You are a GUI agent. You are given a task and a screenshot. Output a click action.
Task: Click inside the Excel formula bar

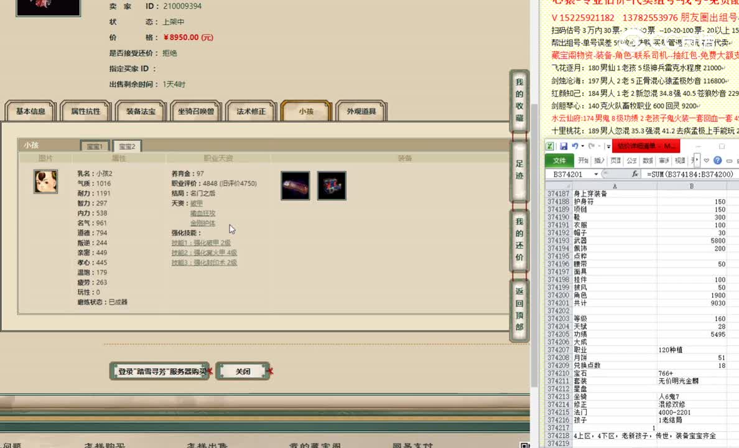678,174
